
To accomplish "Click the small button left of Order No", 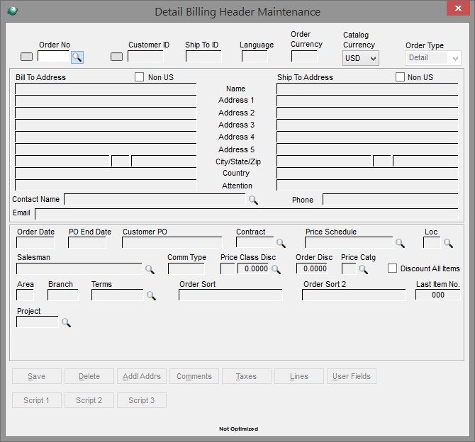I will [x=26, y=57].
